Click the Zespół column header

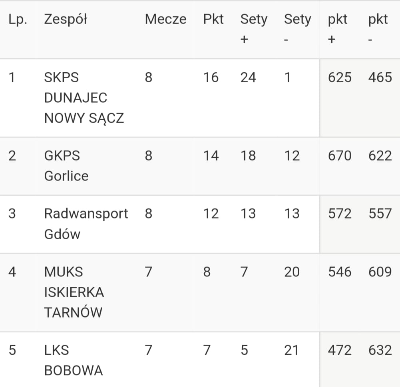[66, 19]
